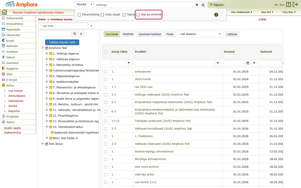
Task: Open Kalender in the sidebar
Action: tap(12, 46)
